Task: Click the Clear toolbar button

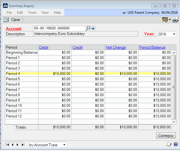Action: point(12,20)
